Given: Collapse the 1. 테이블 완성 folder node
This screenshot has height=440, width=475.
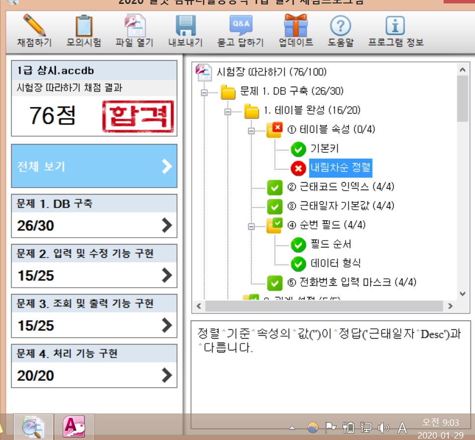Looking at the screenshot, I should (227, 112).
